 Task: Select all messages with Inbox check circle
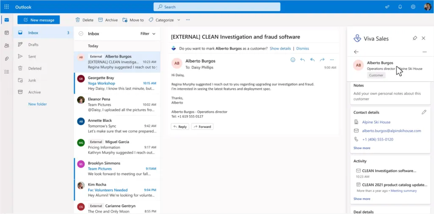coord(81,33)
